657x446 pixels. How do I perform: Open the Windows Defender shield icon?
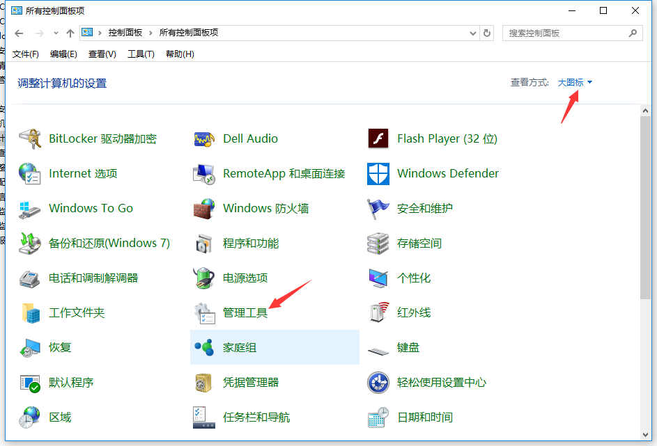378,174
